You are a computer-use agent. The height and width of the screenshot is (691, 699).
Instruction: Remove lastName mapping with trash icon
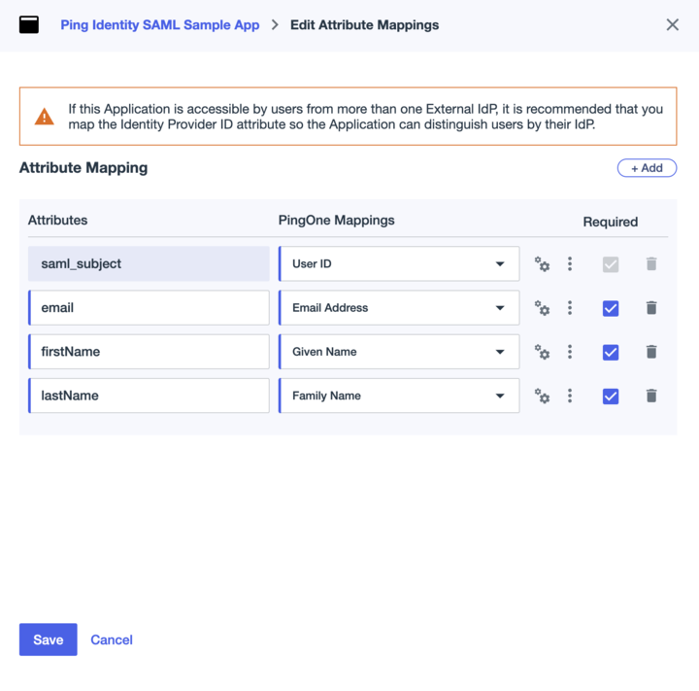651,396
